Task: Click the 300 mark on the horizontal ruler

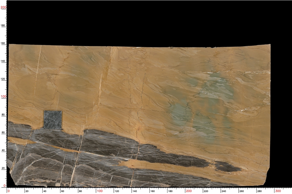Action: tap(278, 191)
